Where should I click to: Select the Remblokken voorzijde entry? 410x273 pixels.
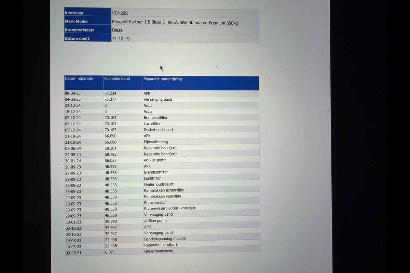(x=162, y=197)
